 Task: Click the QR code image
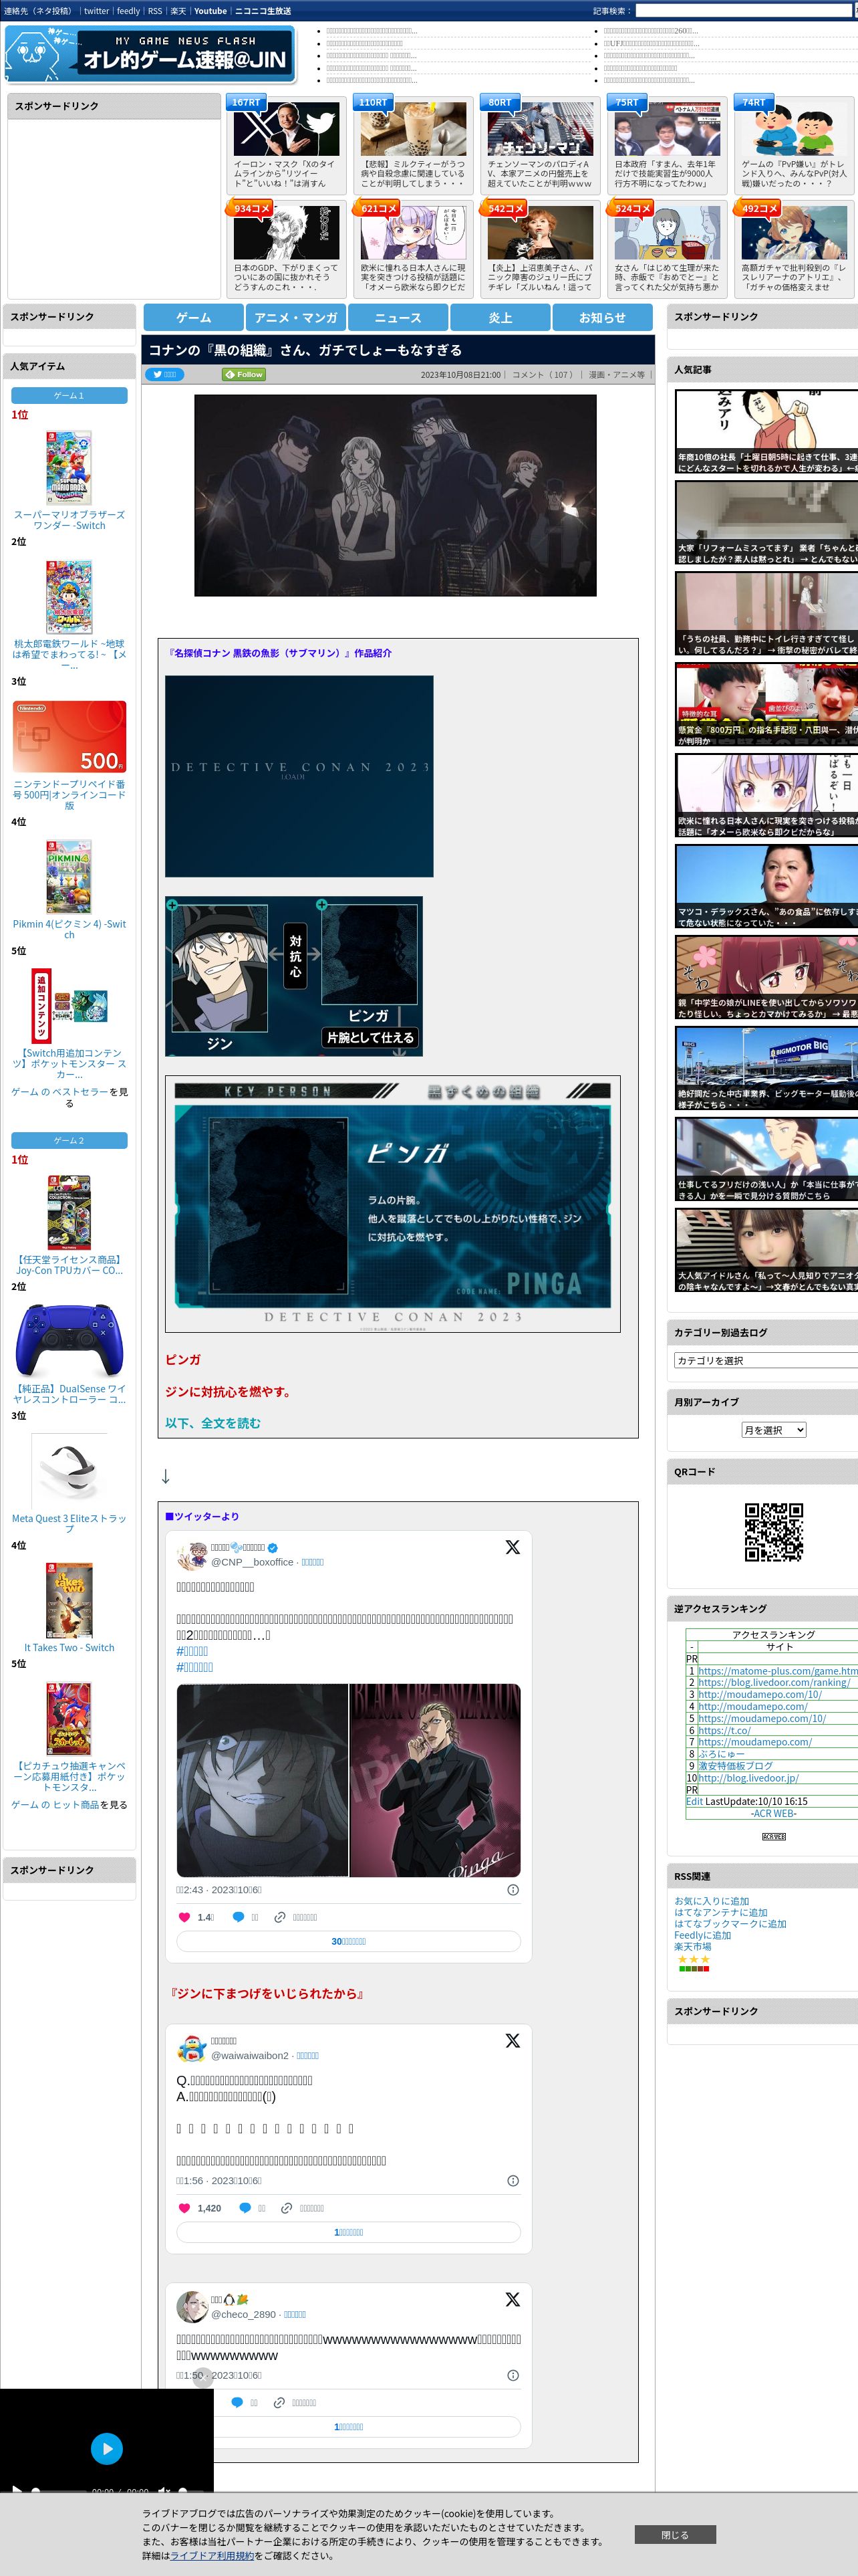point(774,1531)
